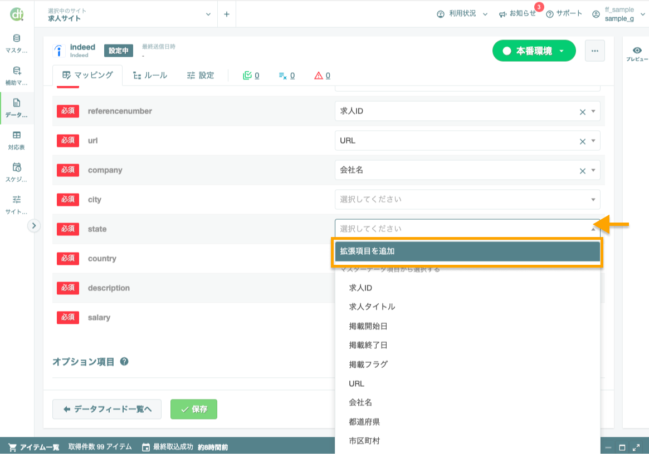Viewport: 649px width, 454px height.
Task: Open the master data sidebar item
Action: [17, 44]
